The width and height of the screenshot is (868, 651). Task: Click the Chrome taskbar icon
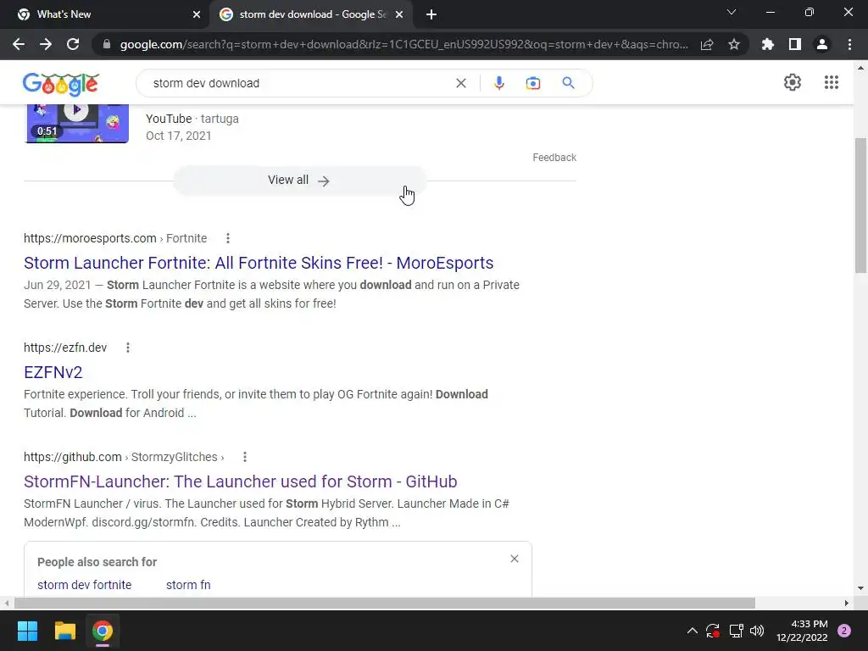pos(103,631)
